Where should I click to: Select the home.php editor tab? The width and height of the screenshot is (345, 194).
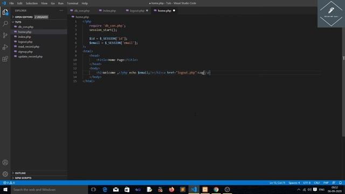[x=164, y=11]
